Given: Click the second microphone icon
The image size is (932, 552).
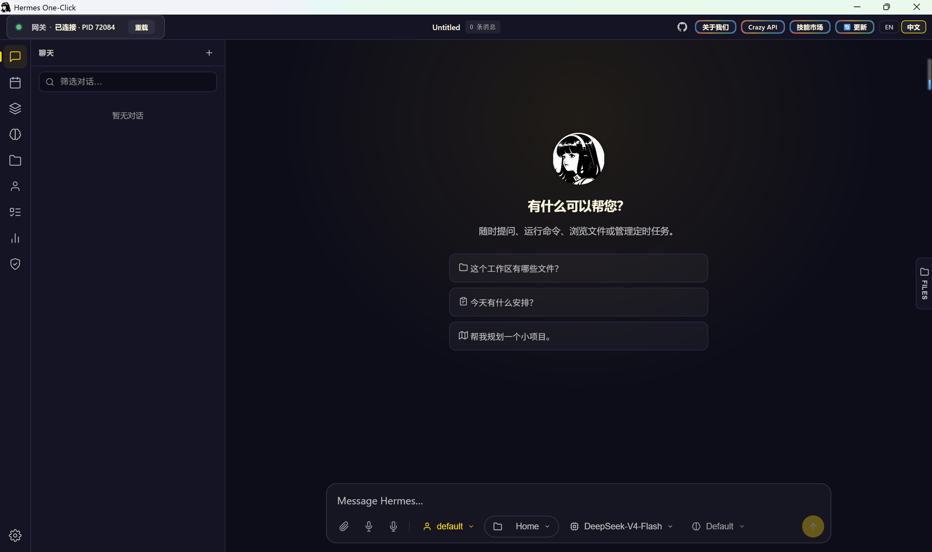Looking at the screenshot, I should [394, 526].
